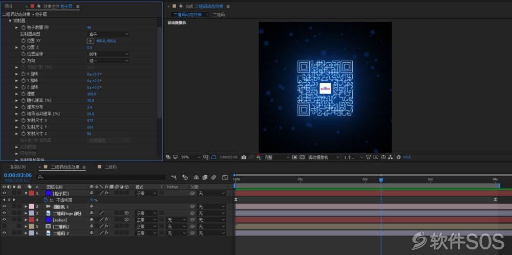Click the draft 3D icon in timeline
512x255 pixels.
[x=185, y=177]
